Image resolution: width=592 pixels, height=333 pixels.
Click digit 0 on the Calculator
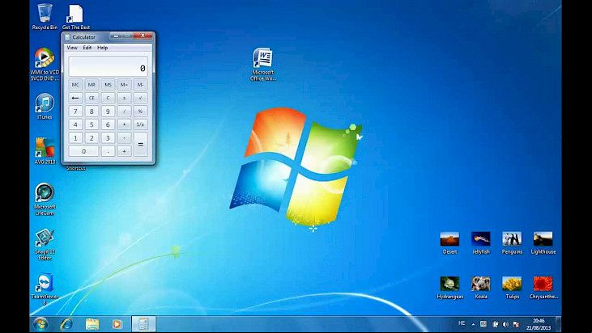(83, 151)
